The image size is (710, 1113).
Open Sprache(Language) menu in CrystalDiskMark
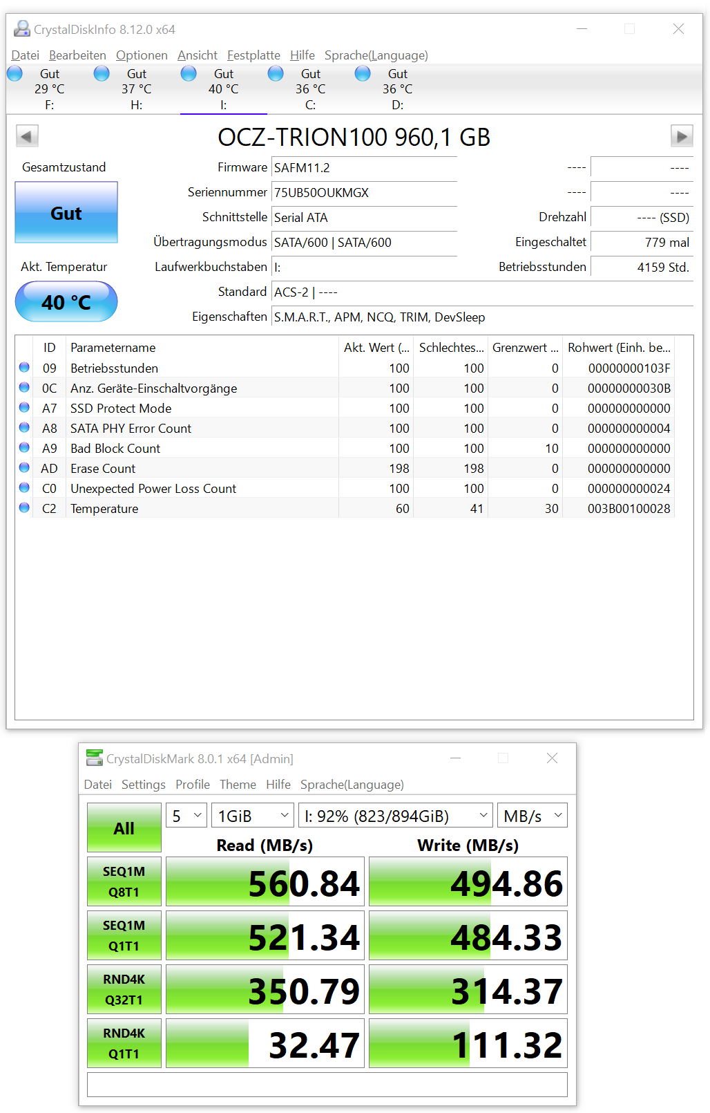point(352,785)
